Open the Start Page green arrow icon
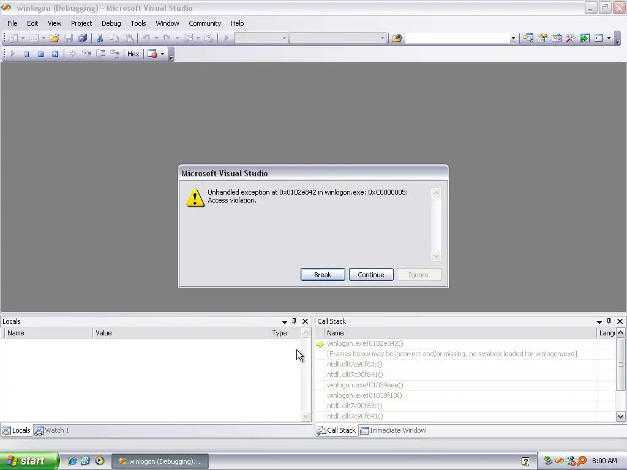 (x=585, y=38)
